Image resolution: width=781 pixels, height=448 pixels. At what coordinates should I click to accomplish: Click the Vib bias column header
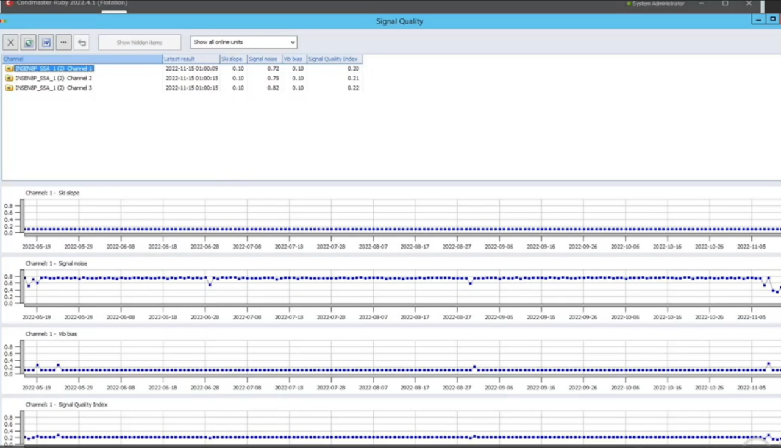(x=293, y=59)
